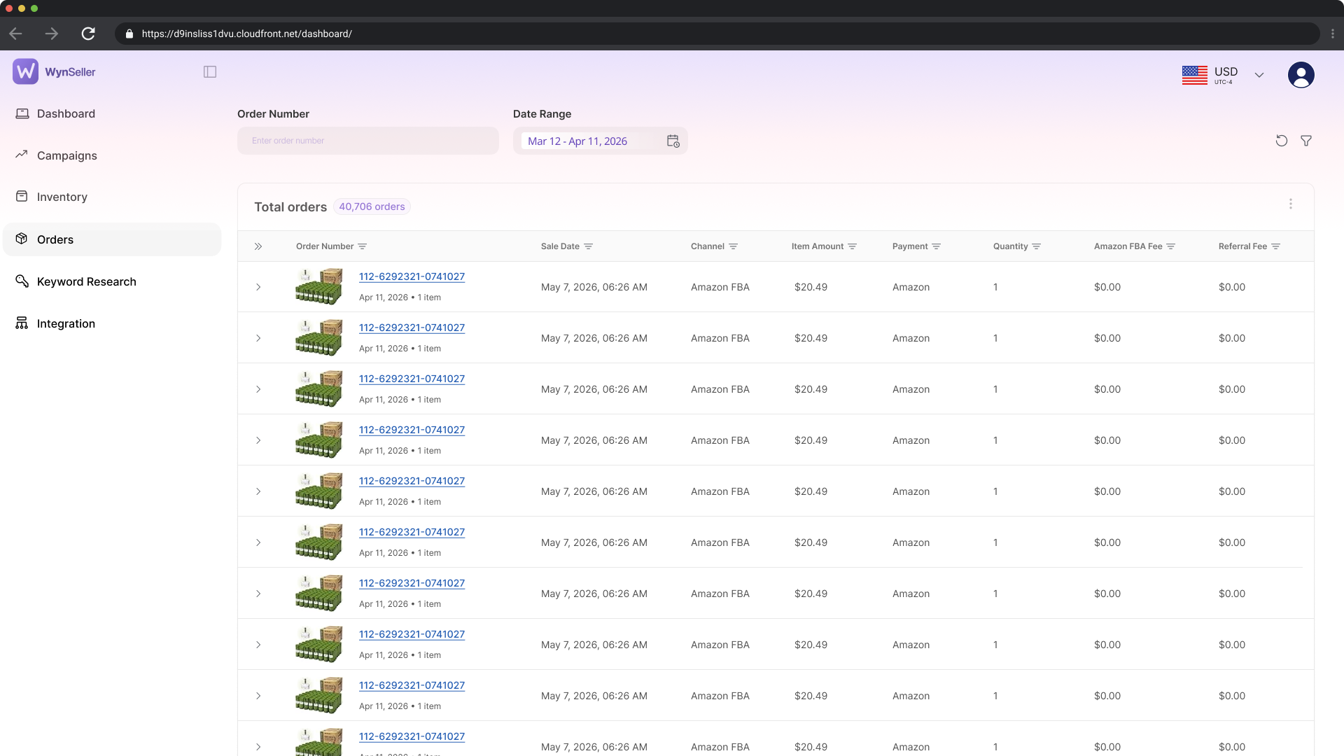The image size is (1344, 756).
Task: Click the Order Number filter label
Action: 273,114
